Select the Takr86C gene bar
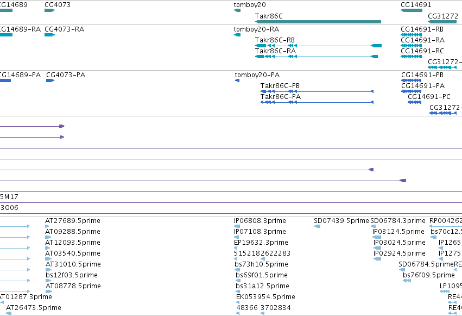The height and width of the screenshot is (316, 462). [x=318, y=22]
